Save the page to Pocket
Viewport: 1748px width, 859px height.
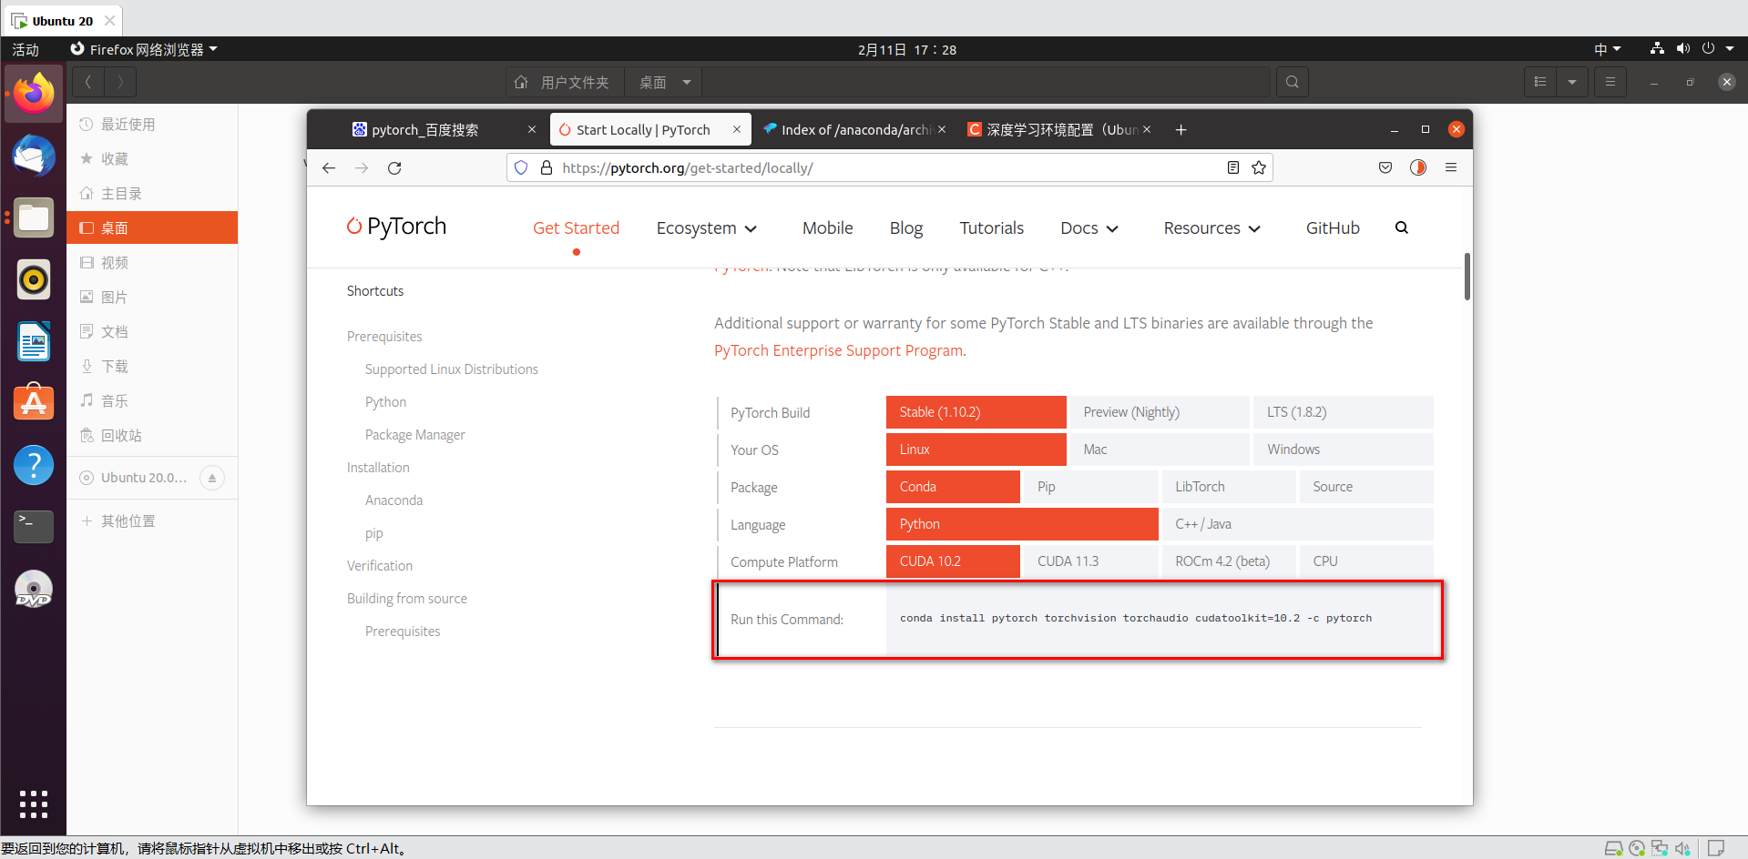pos(1385,167)
